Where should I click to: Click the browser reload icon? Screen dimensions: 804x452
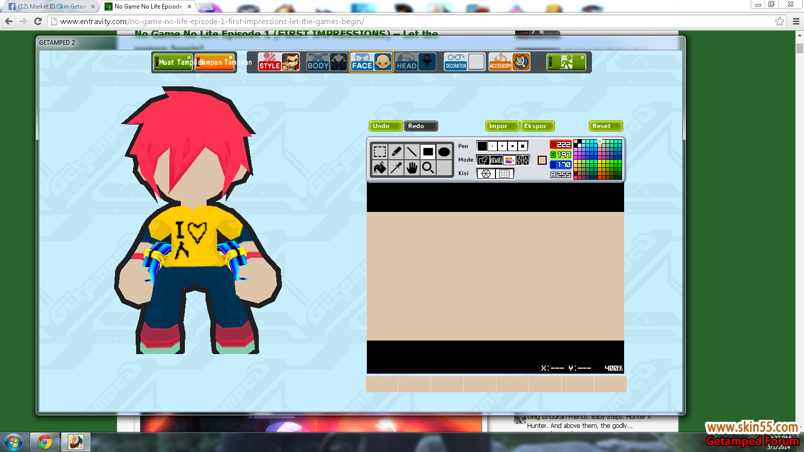point(38,21)
